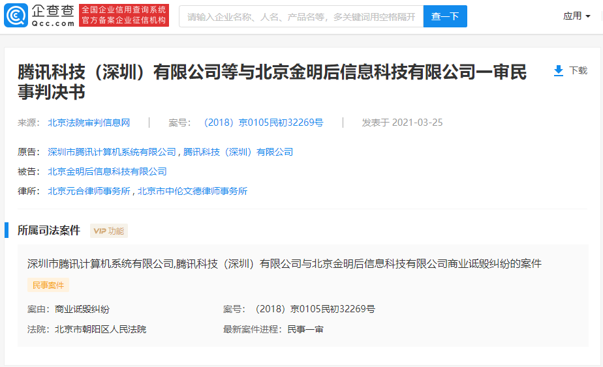Click the VIP 功能 badge
The width and height of the screenshot is (603, 367).
[108, 231]
